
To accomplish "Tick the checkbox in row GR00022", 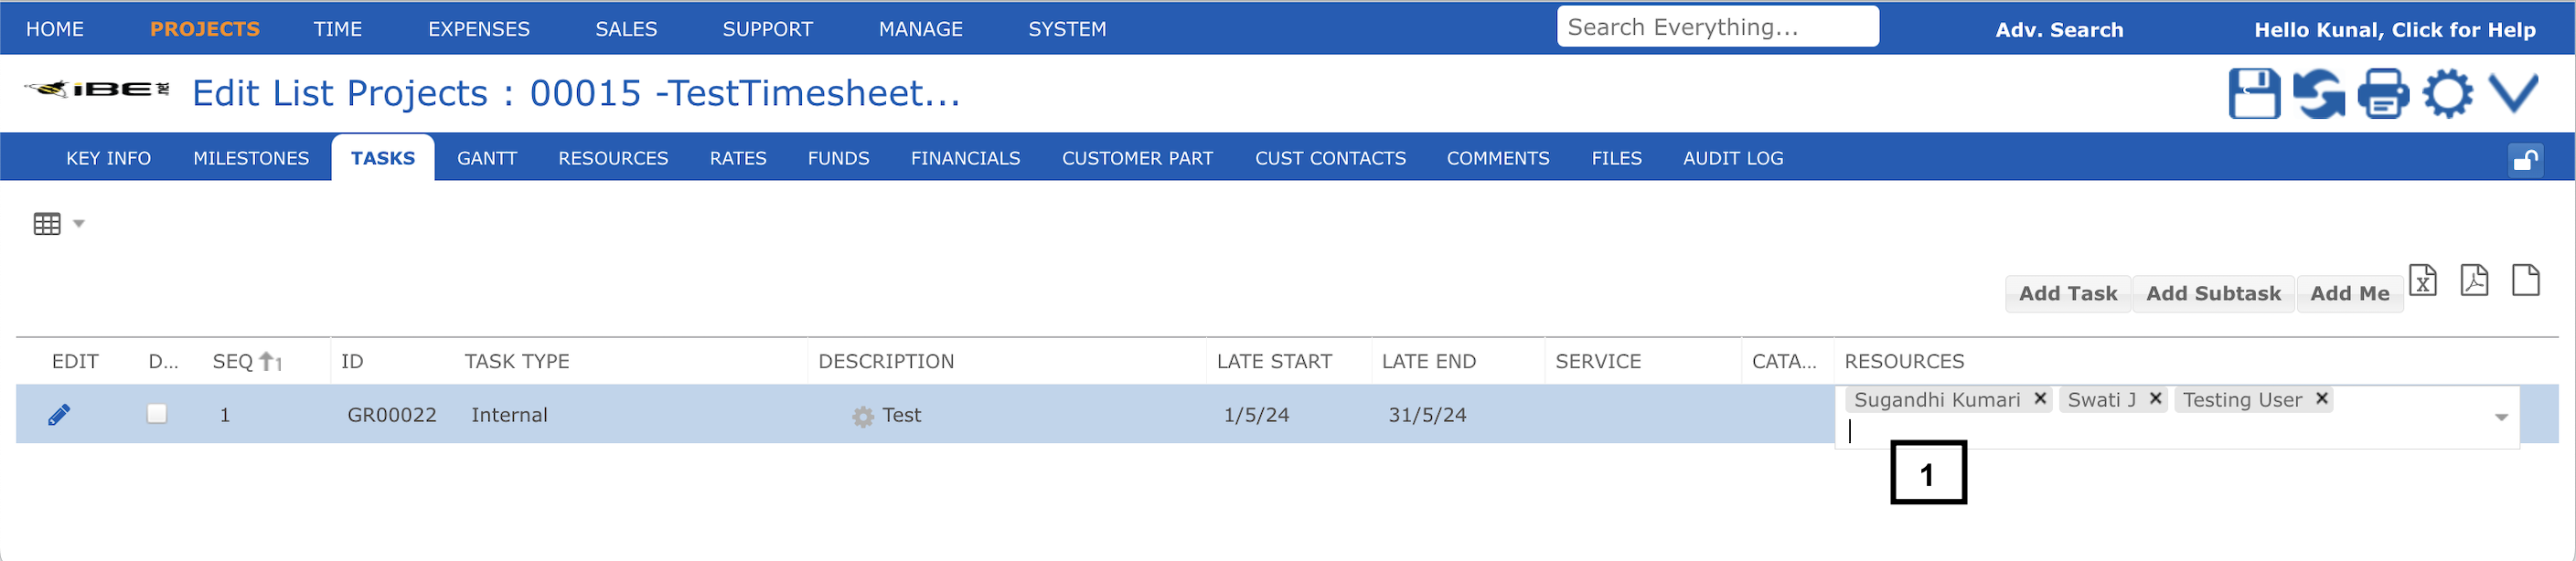I will coord(157,414).
